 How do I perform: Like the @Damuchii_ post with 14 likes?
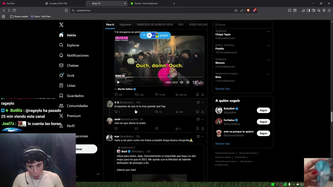(x=158, y=112)
